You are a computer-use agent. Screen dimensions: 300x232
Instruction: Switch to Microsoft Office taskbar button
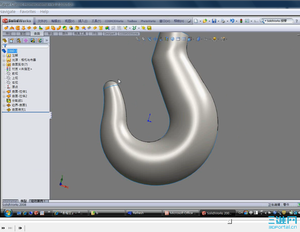click(x=180, y=213)
